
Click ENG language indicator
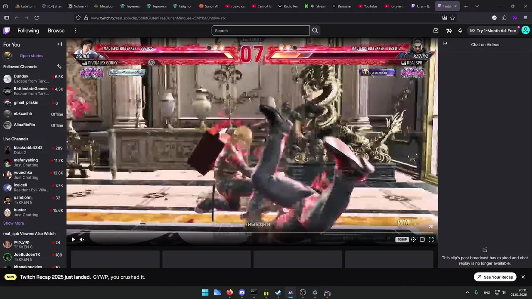487,292
